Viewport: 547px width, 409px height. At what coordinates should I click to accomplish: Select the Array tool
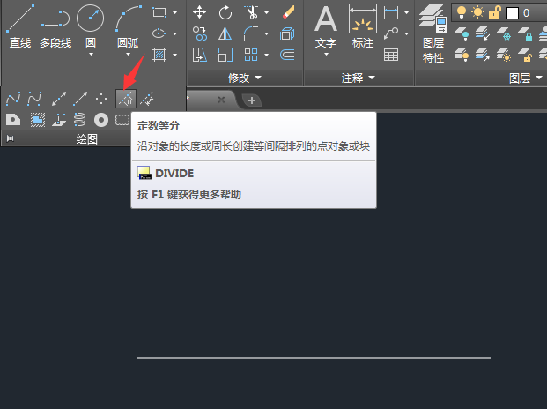251,55
